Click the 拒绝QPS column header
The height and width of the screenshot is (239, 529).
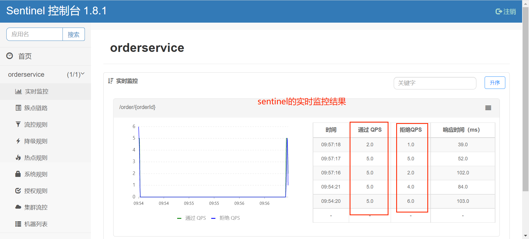tap(411, 130)
